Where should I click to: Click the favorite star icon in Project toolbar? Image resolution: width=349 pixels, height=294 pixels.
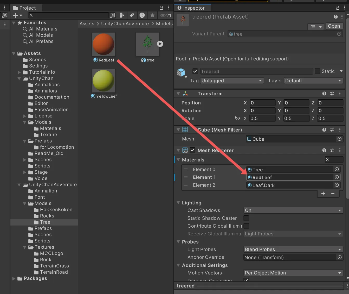152,15
